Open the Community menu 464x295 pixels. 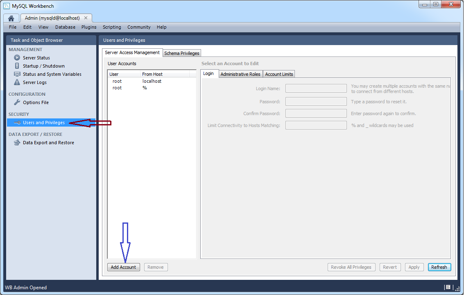pos(139,27)
